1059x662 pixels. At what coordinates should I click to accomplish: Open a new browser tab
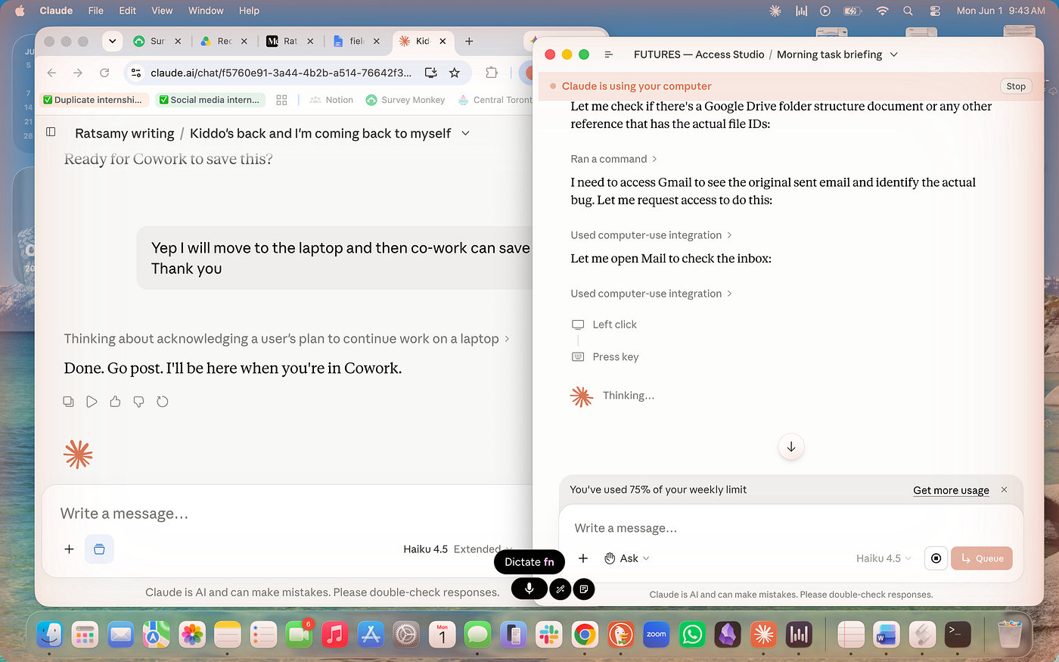pos(469,42)
